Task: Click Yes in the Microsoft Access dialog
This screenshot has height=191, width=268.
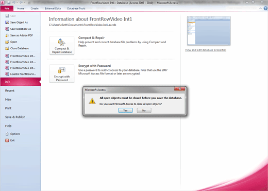Action: point(125,110)
